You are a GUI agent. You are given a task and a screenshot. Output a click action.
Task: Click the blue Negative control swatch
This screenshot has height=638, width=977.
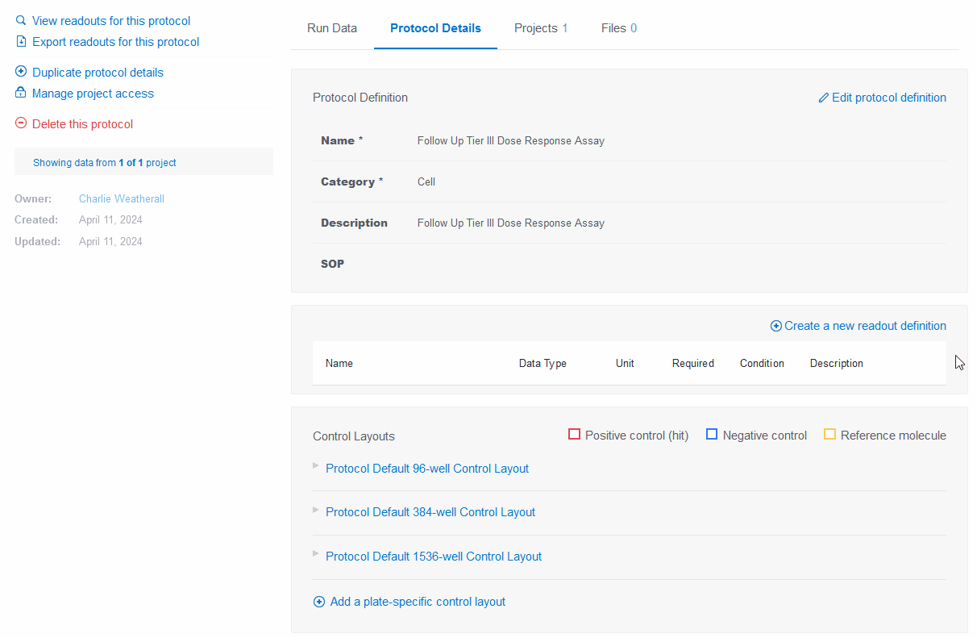click(x=712, y=435)
